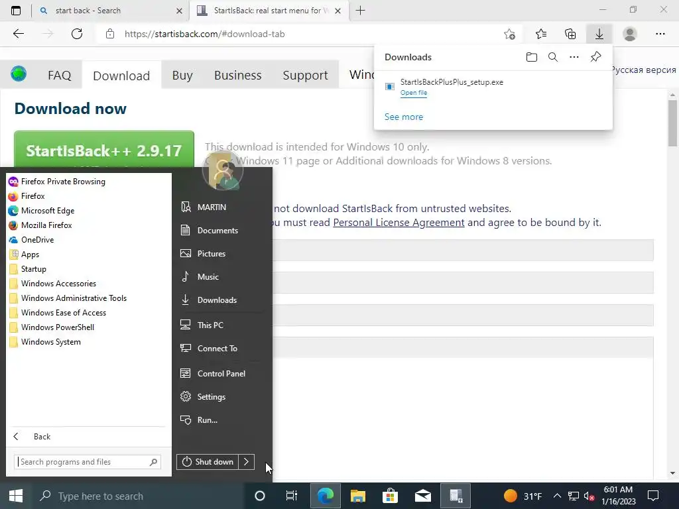
Task: Switch to the Support tab
Action: tap(305, 76)
